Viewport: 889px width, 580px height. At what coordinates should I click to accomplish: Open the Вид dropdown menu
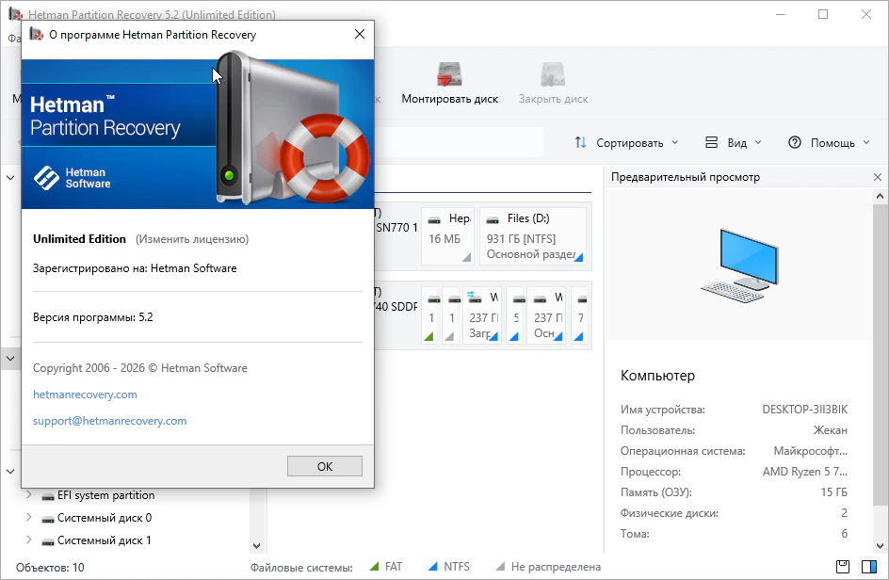coord(733,143)
